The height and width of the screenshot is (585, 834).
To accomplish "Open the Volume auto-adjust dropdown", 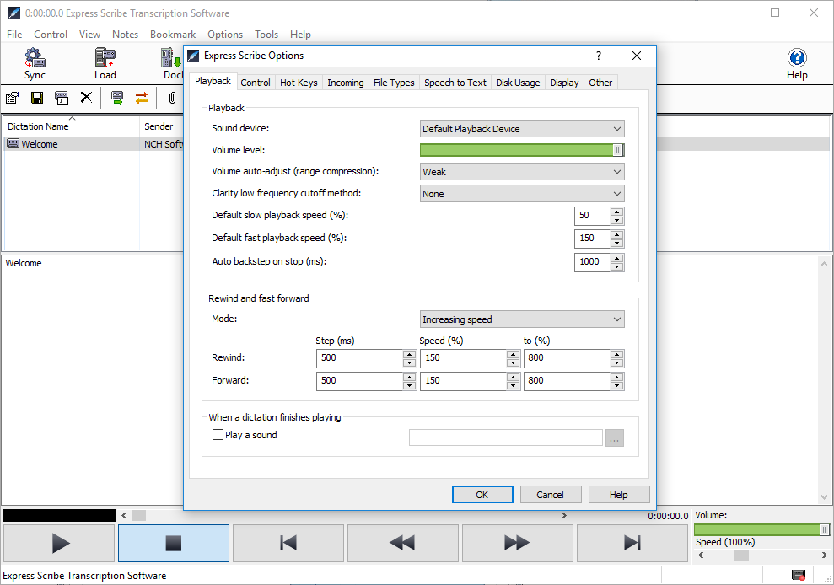I will [521, 171].
